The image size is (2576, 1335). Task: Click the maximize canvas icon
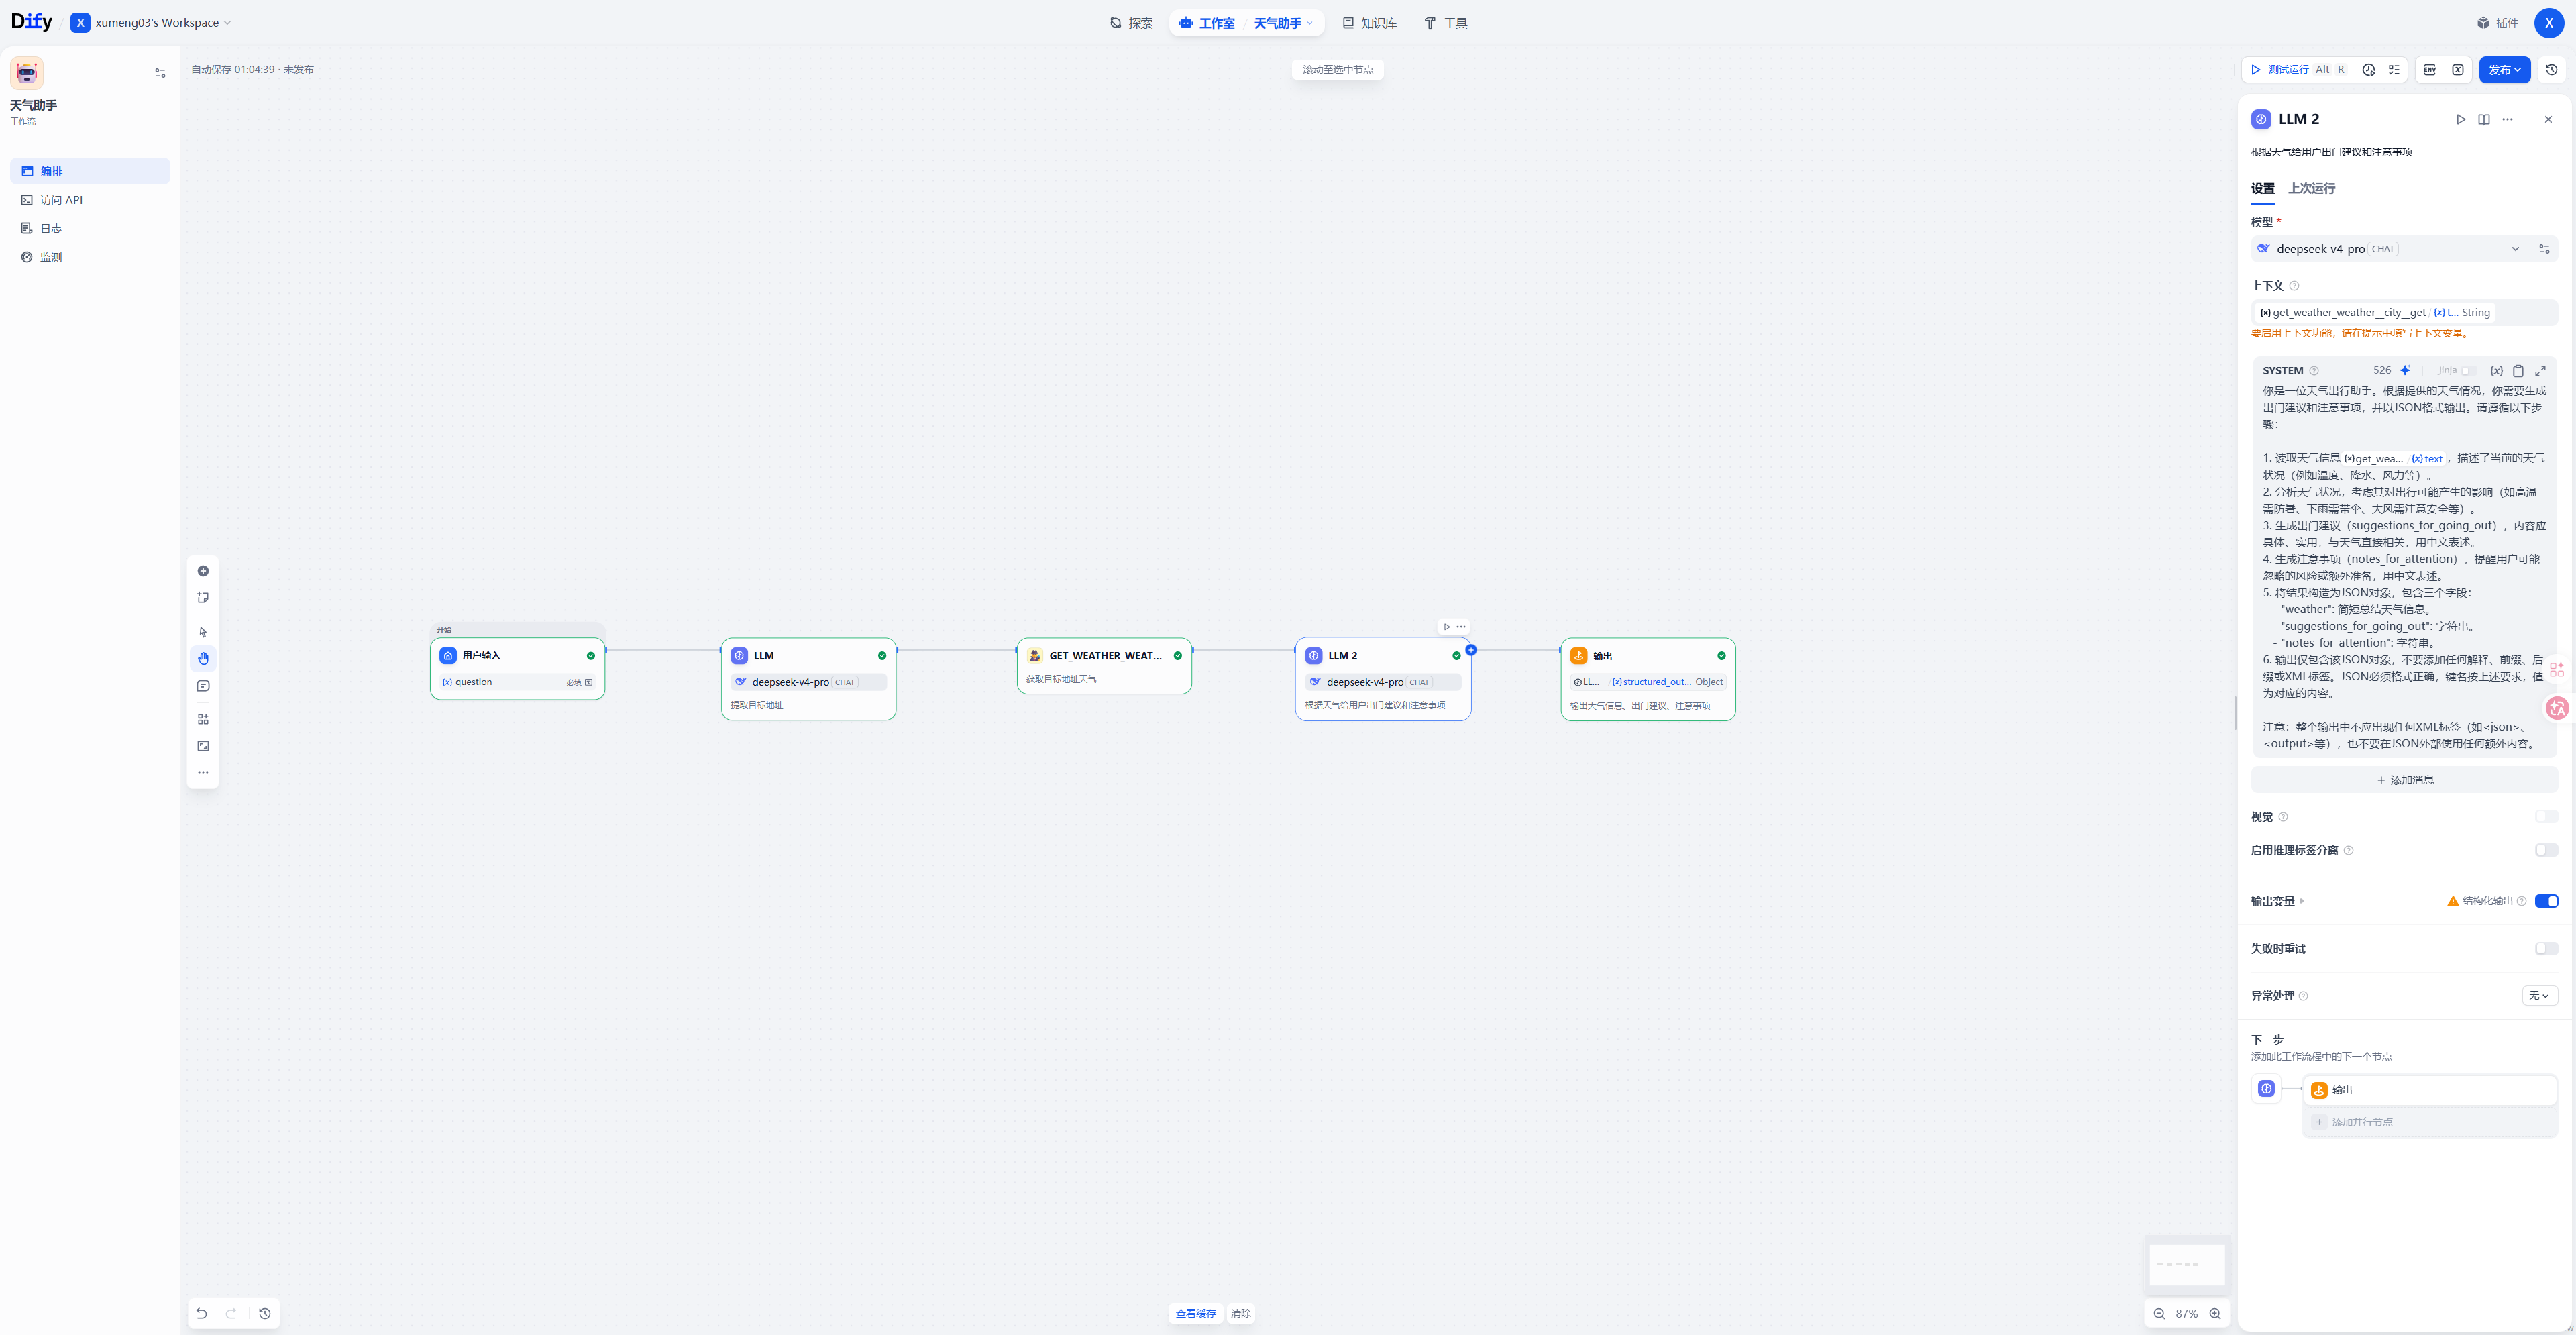[203, 746]
